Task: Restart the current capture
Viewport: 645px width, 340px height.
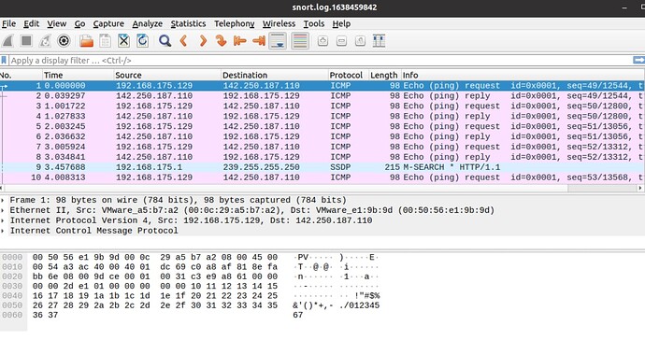Action: [45, 41]
